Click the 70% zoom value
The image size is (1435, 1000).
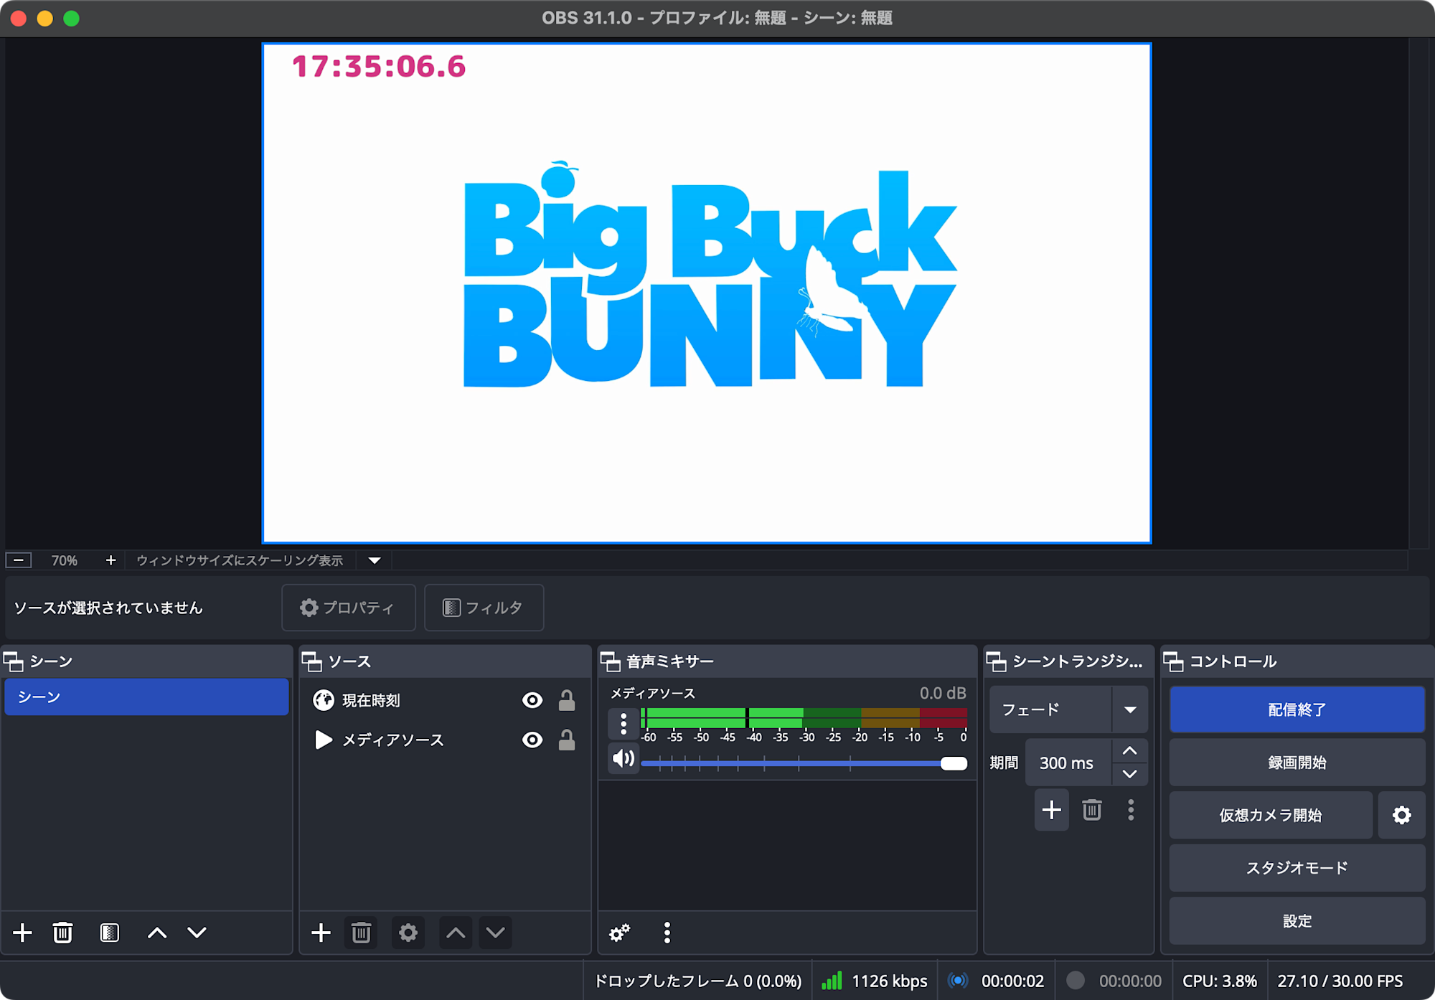[x=64, y=560]
